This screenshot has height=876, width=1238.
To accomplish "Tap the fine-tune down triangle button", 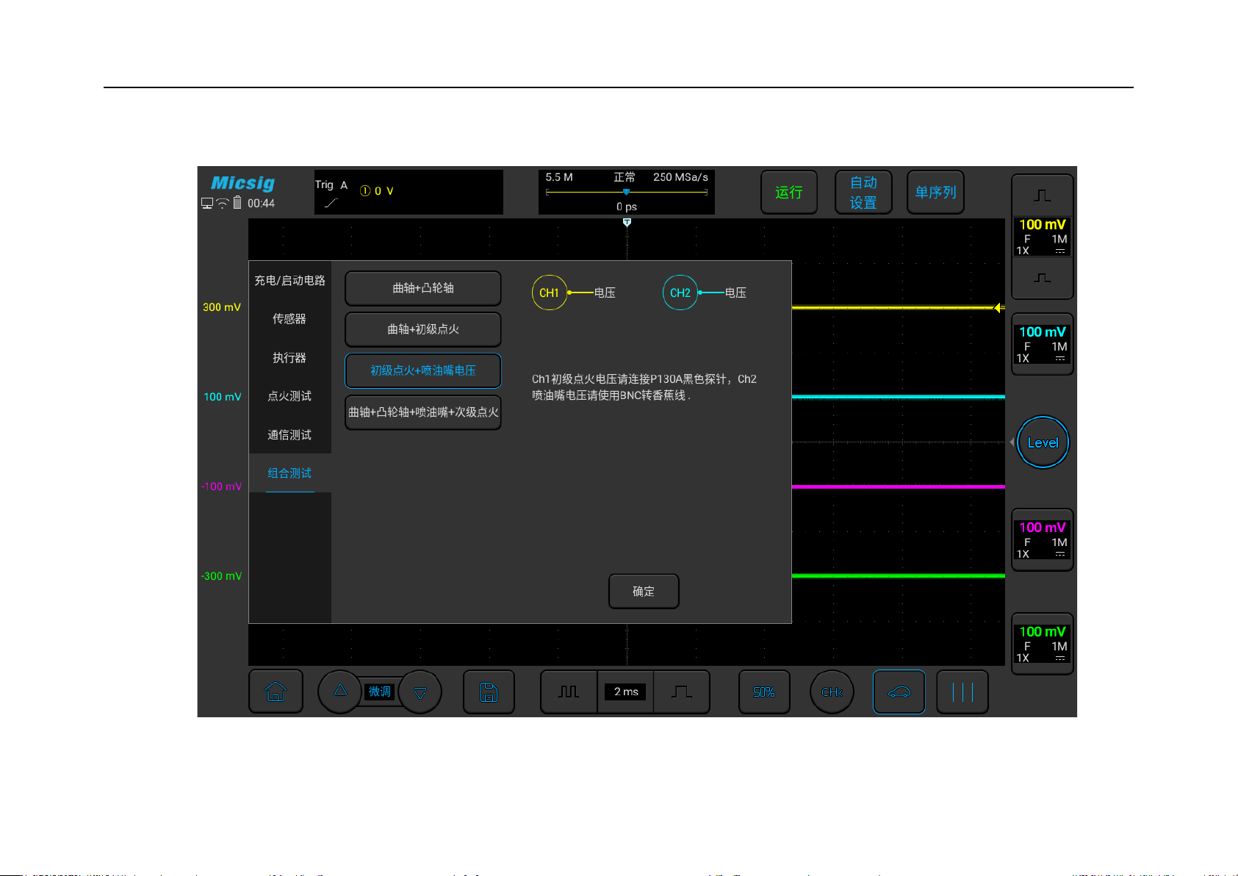I will (420, 692).
